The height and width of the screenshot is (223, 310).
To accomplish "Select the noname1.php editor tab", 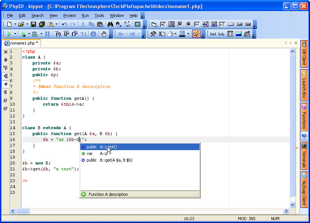I will pyautogui.click(x=21, y=43).
